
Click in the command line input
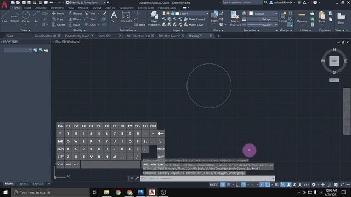207,178
